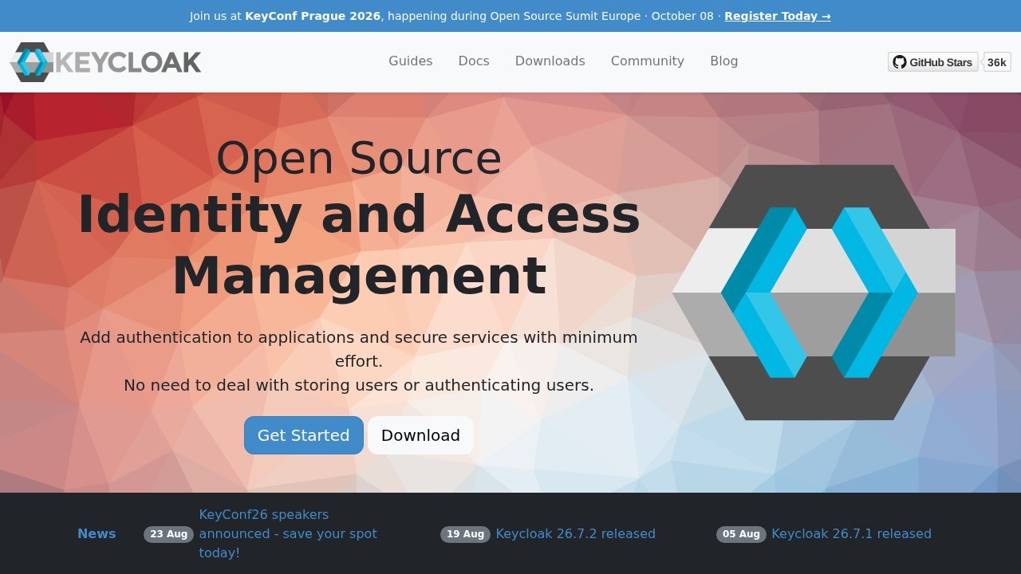Click the Keycloak logo in the header

105,61
